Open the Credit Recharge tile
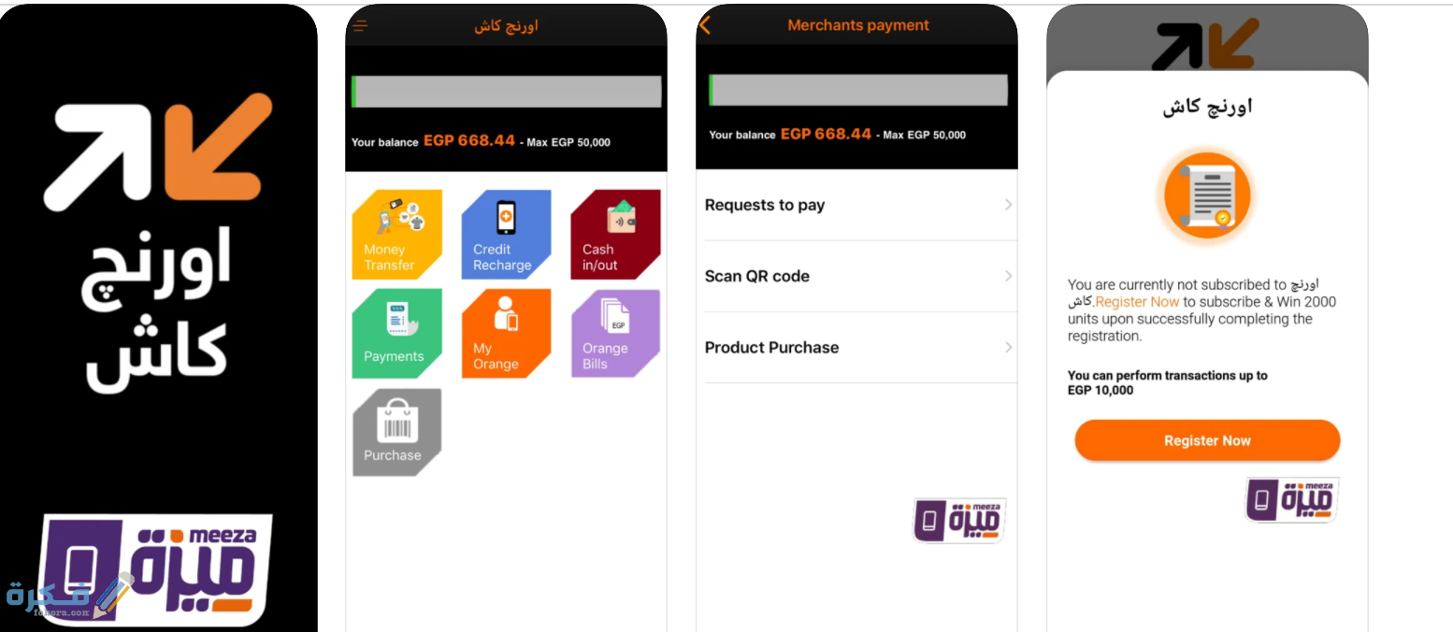 point(506,234)
